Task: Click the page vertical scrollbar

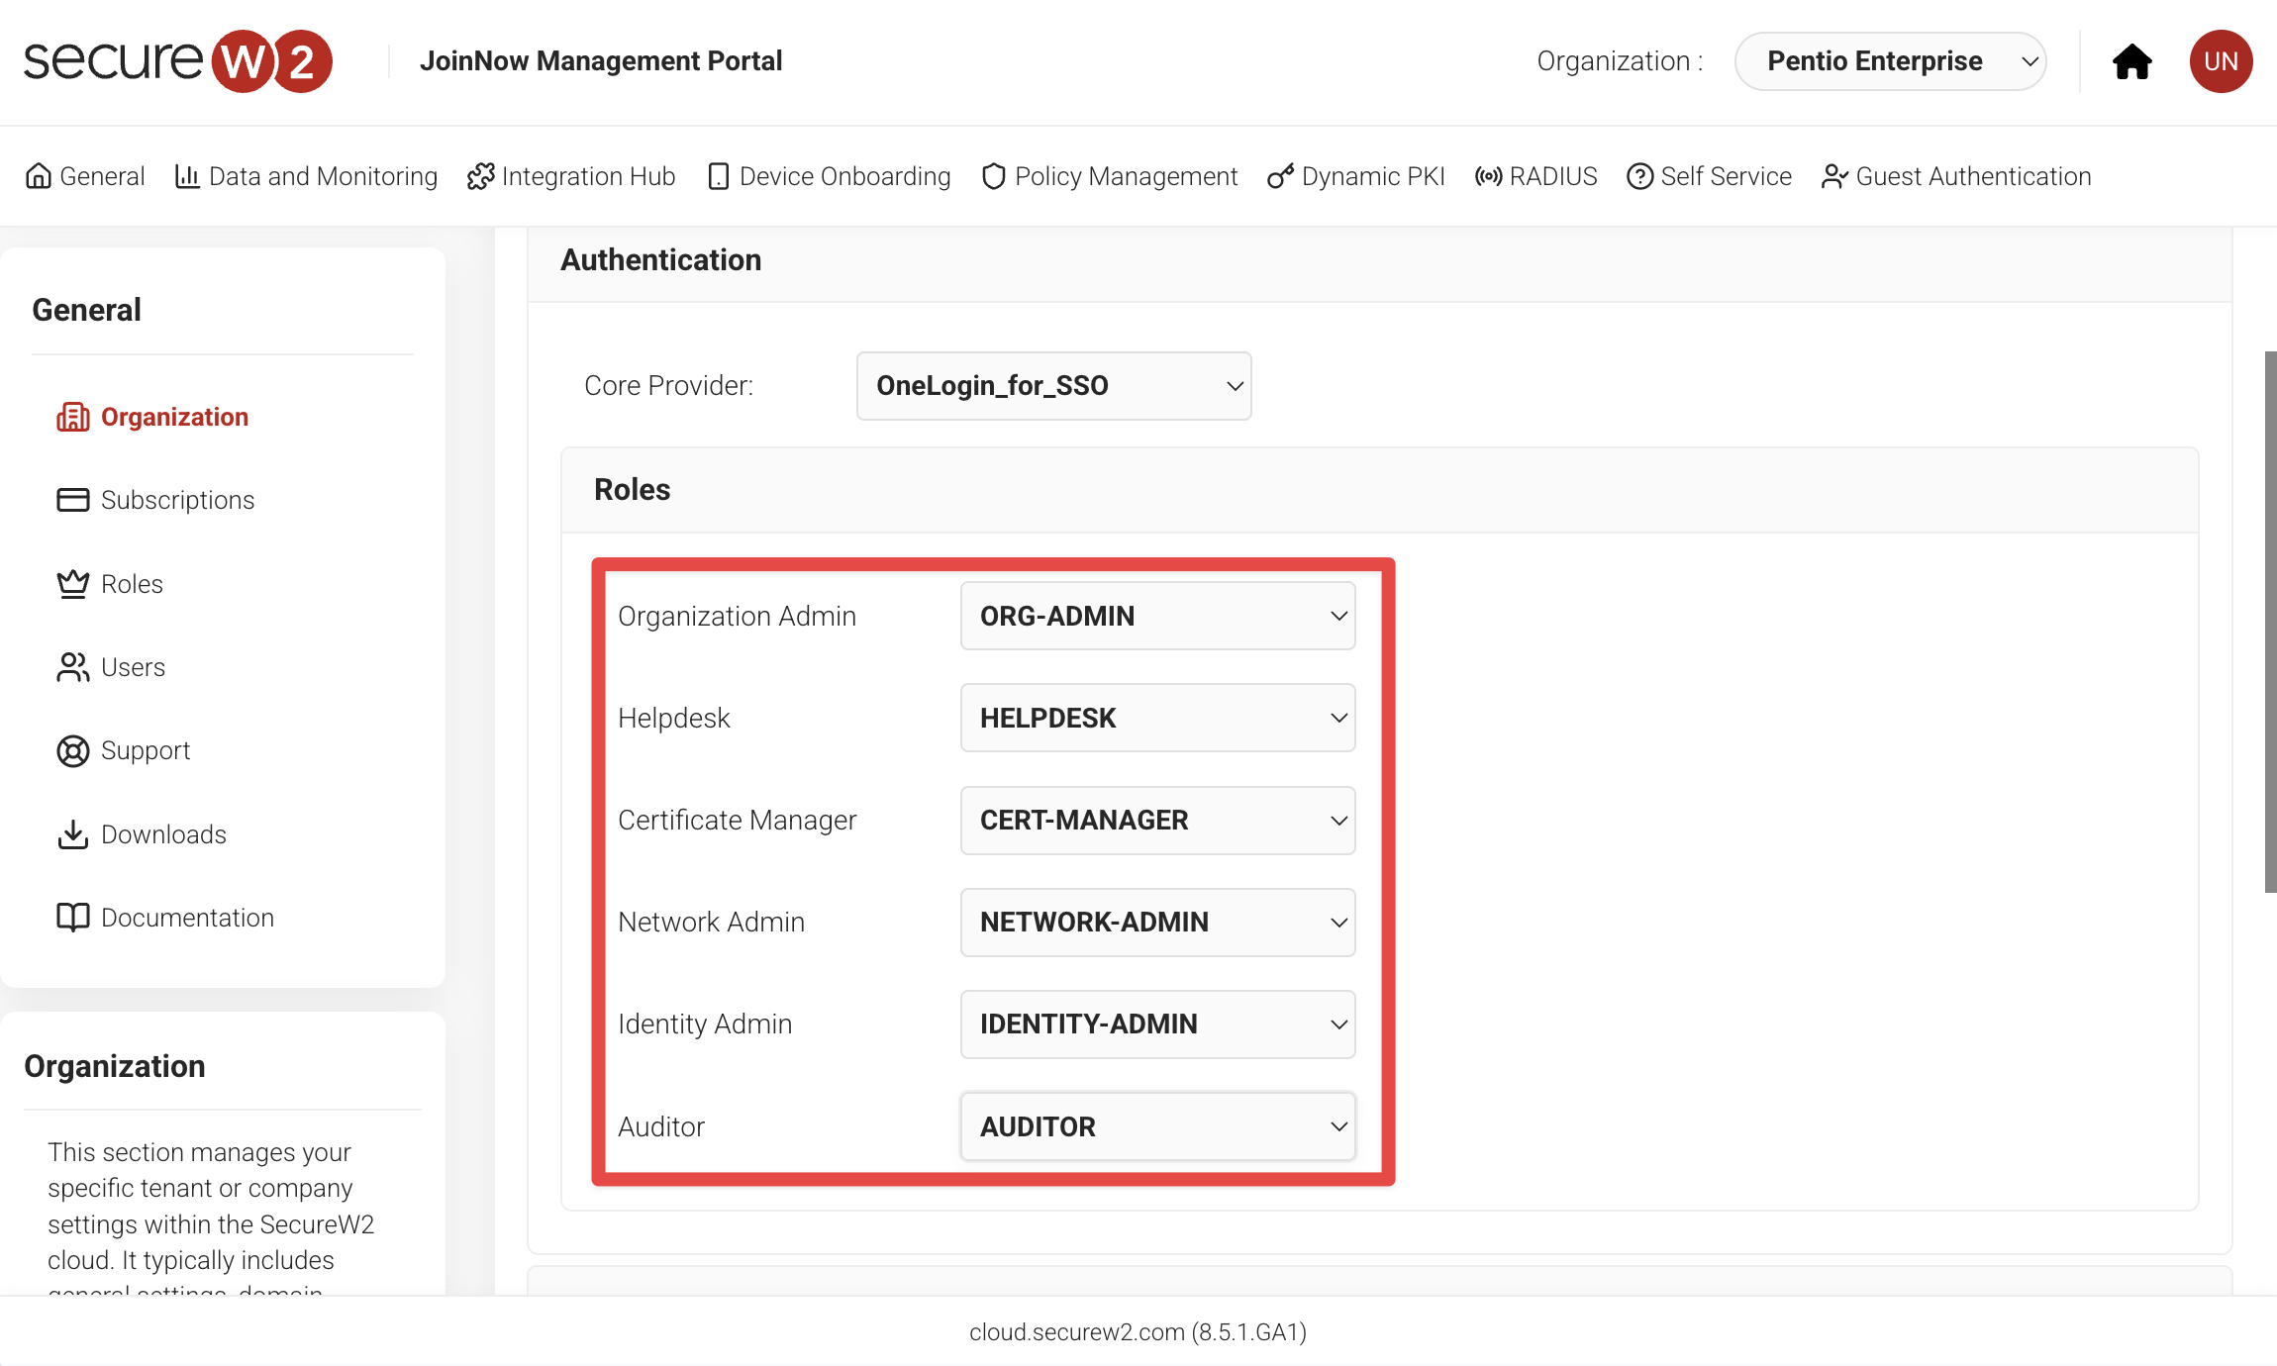Action: [2270, 622]
